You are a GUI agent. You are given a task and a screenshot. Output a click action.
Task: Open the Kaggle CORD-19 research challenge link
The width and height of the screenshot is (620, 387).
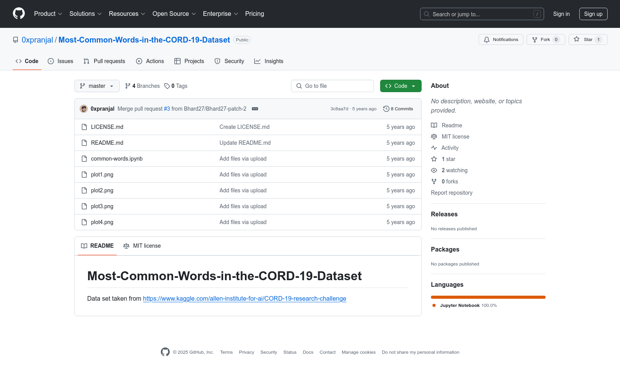tap(245, 298)
